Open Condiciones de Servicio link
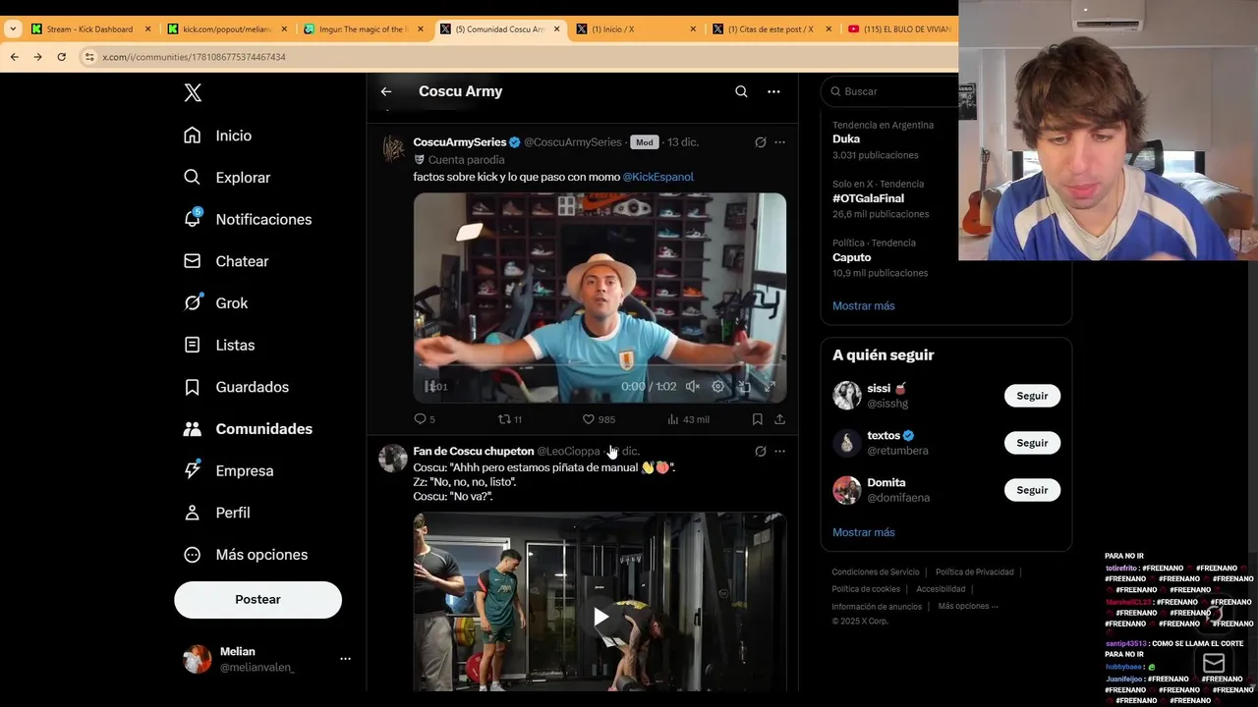The image size is (1258, 707). 876,572
